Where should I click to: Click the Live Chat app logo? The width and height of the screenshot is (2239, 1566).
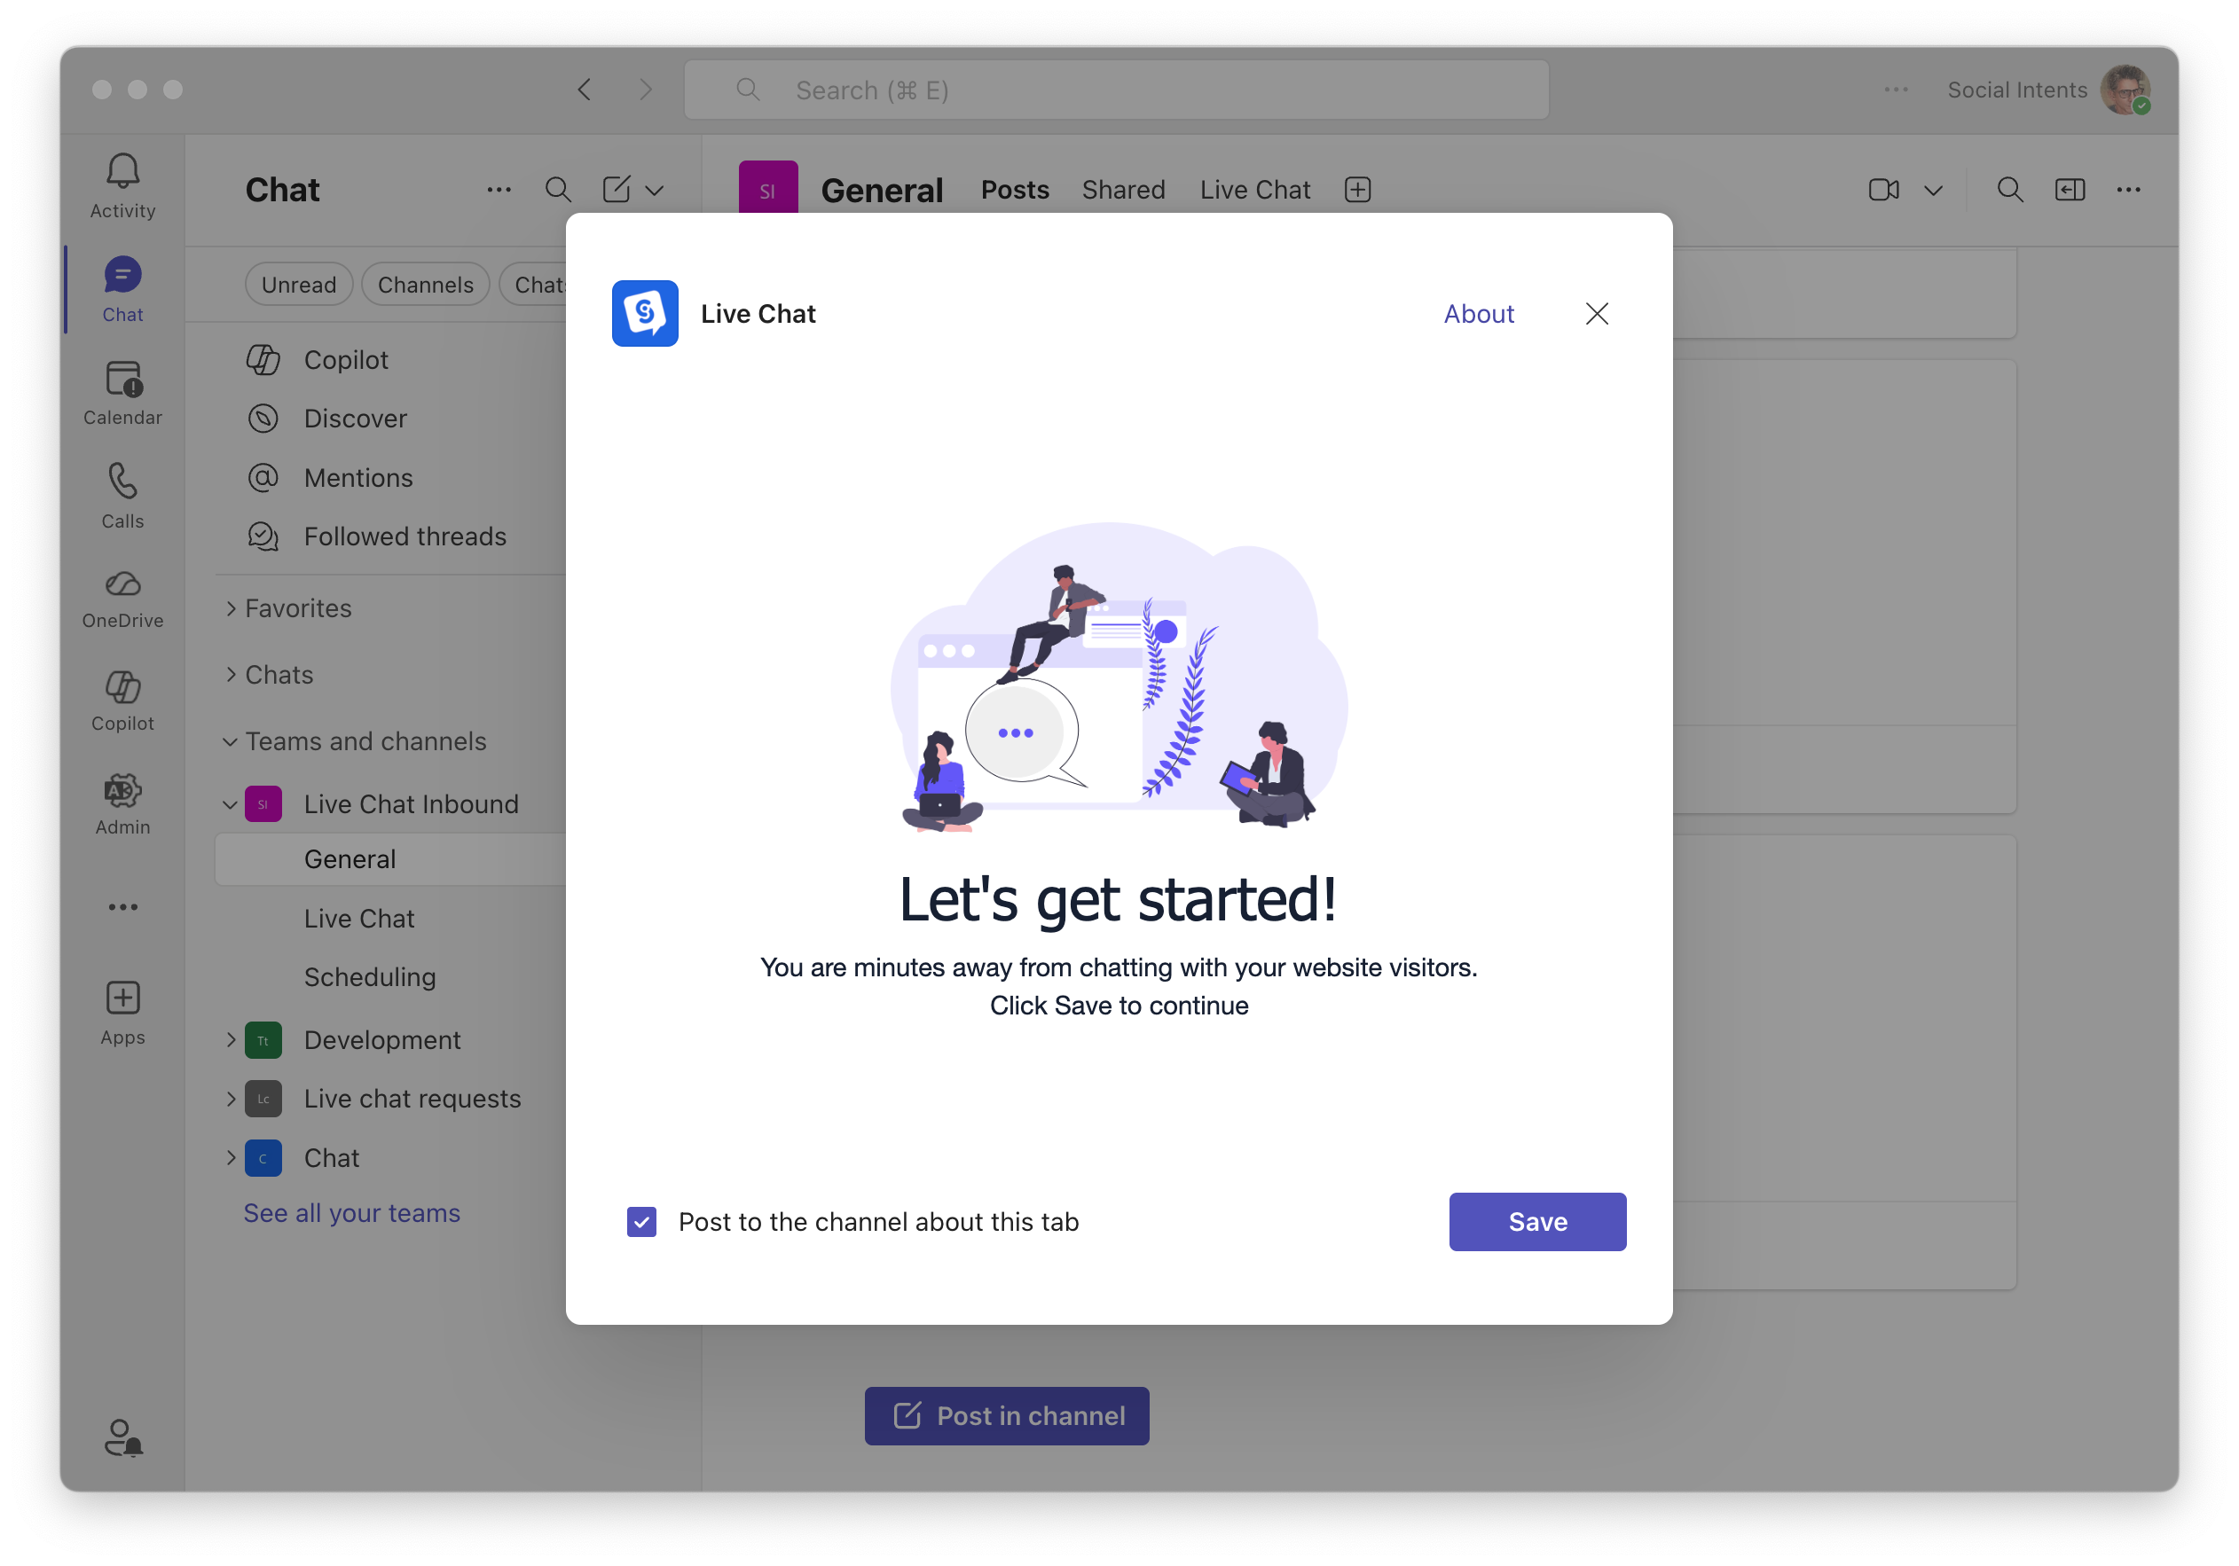(645, 313)
